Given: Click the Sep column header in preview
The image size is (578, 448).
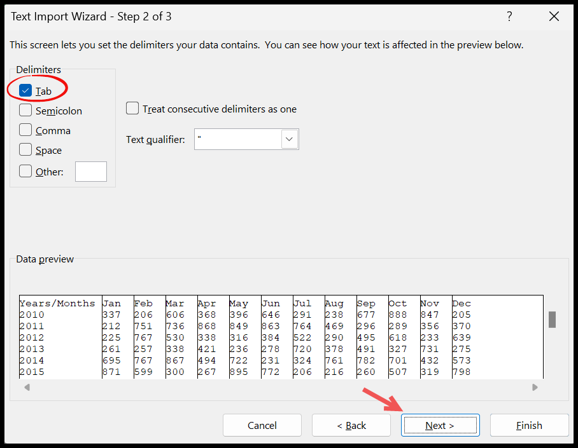Looking at the screenshot, I should click(x=366, y=303).
